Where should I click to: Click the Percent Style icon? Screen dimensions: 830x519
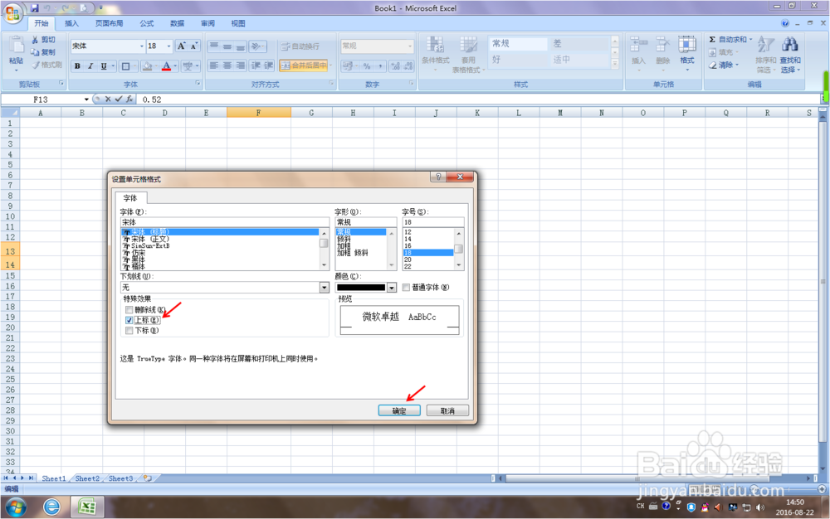pos(366,66)
